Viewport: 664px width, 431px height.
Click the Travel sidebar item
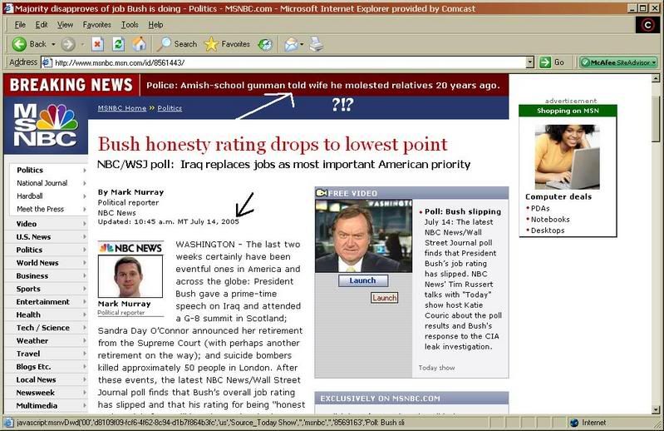coord(28,354)
